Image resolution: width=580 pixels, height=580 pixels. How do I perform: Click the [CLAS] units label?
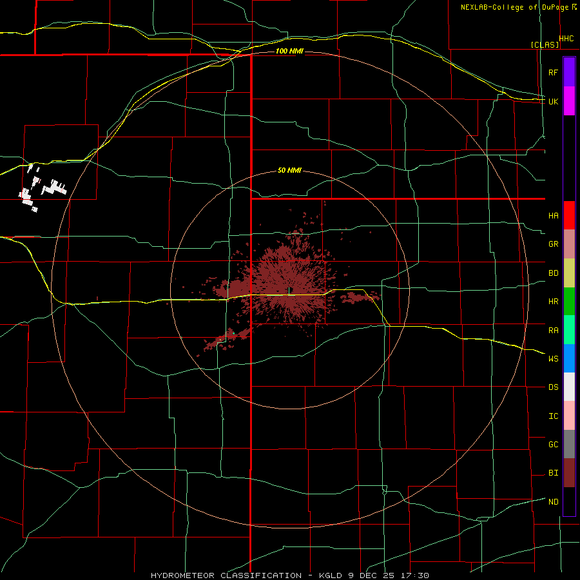tap(545, 44)
